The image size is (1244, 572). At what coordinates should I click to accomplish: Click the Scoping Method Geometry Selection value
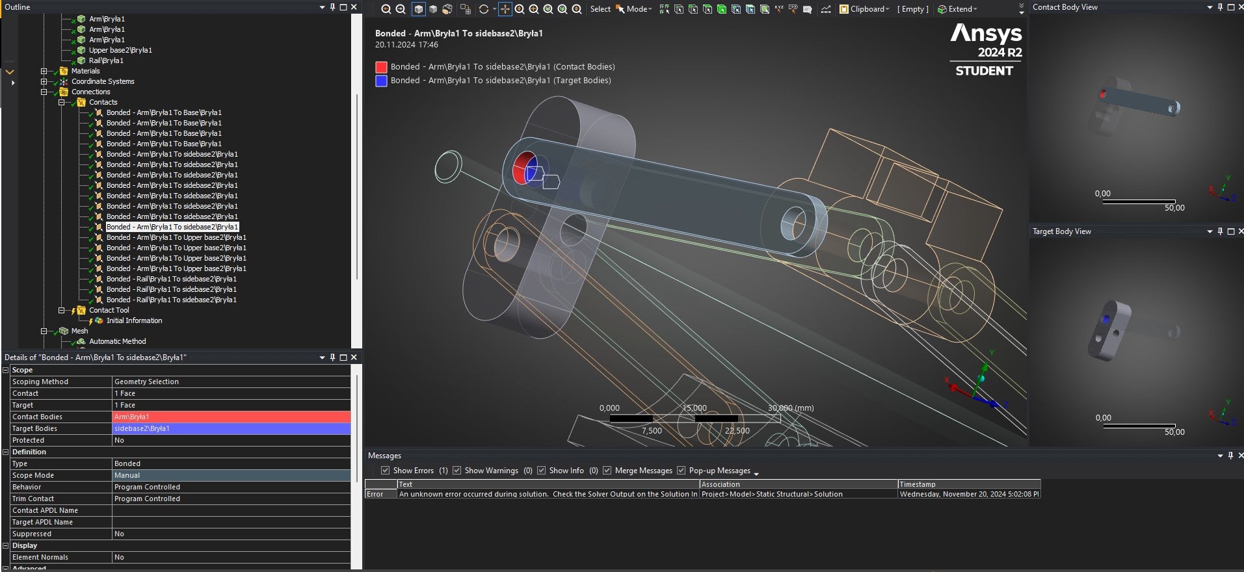pos(232,382)
